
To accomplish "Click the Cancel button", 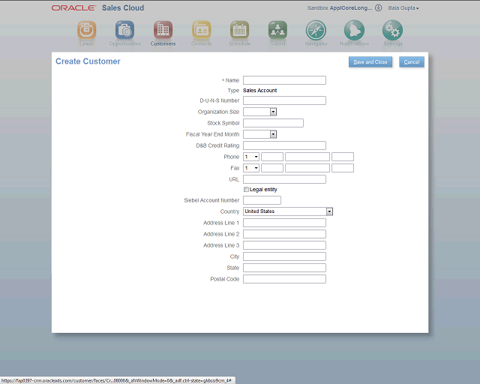I will click(412, 61).
